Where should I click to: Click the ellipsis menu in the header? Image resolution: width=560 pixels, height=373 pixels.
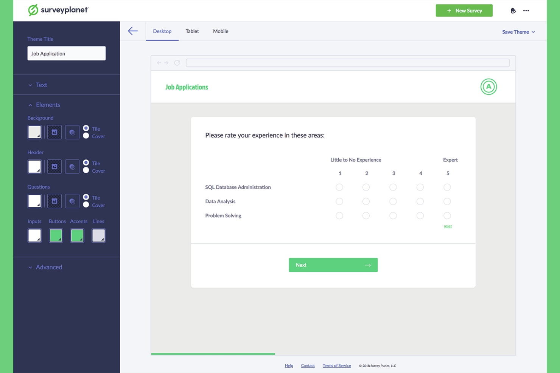coord(526,11)
